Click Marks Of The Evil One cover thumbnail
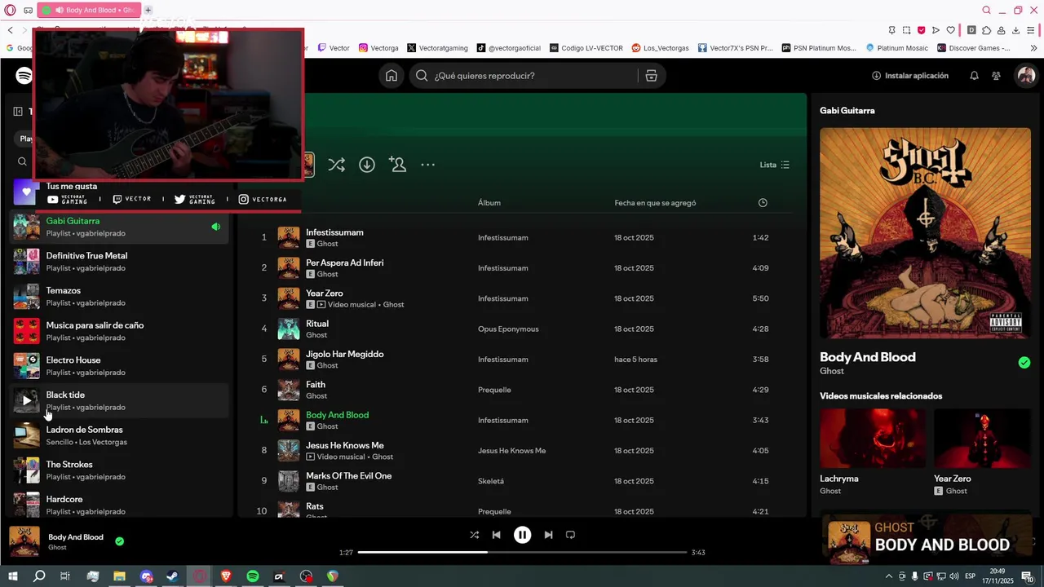 [289, 481]
